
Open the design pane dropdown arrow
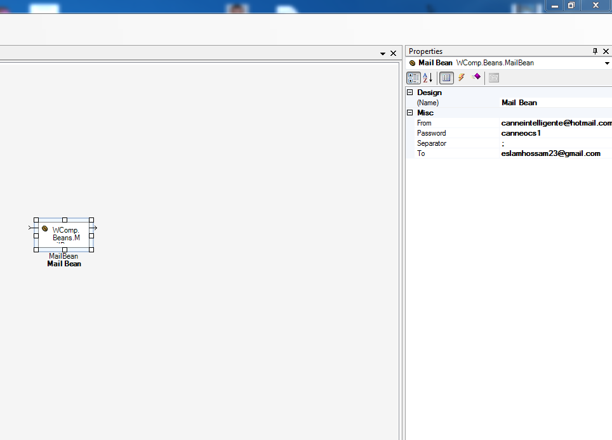click(383, 54)
